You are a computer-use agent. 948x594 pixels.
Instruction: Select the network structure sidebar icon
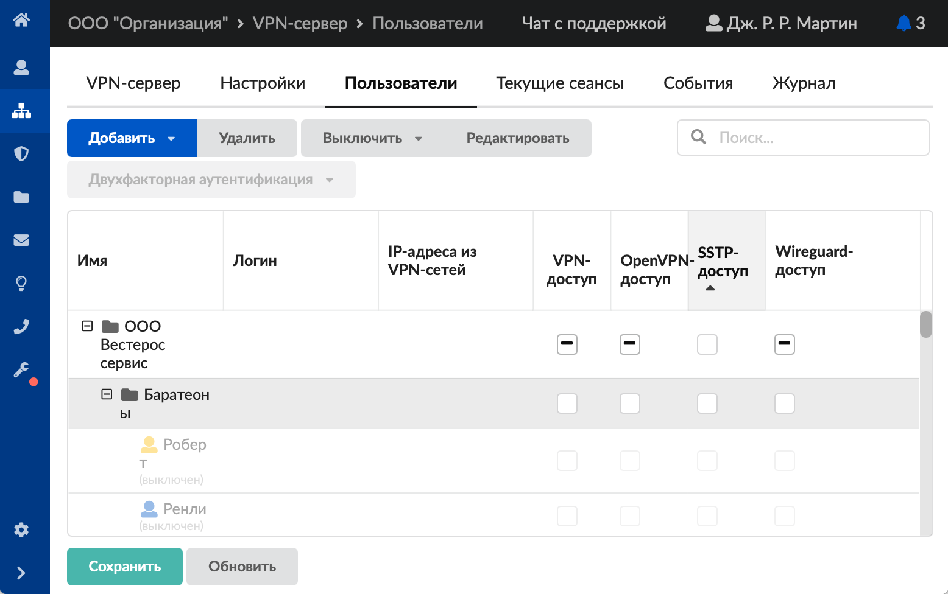(x=21, y=111)
